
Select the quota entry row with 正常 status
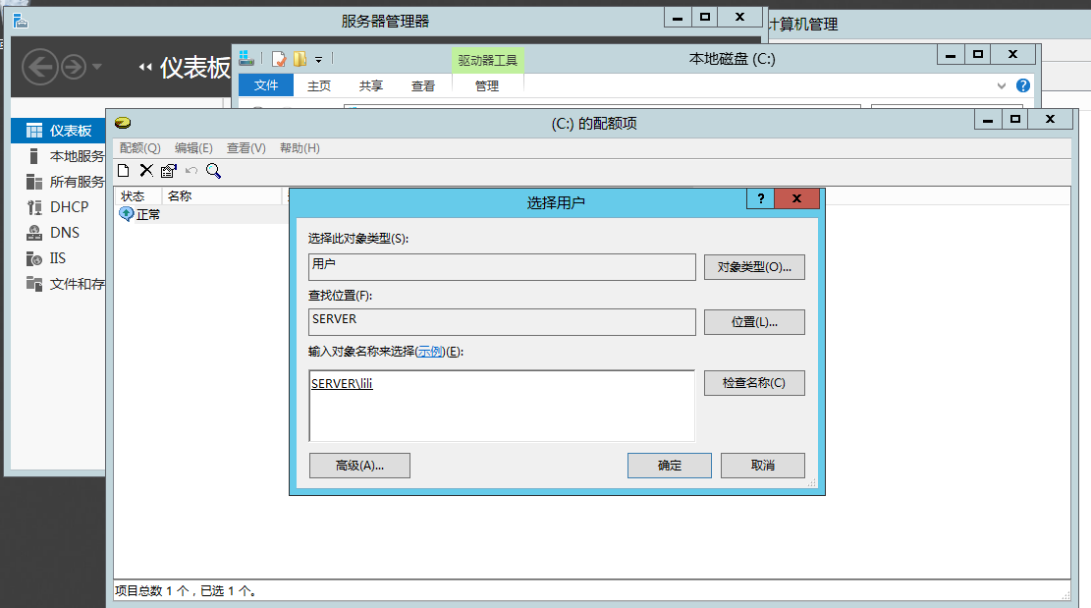[201, 214]
